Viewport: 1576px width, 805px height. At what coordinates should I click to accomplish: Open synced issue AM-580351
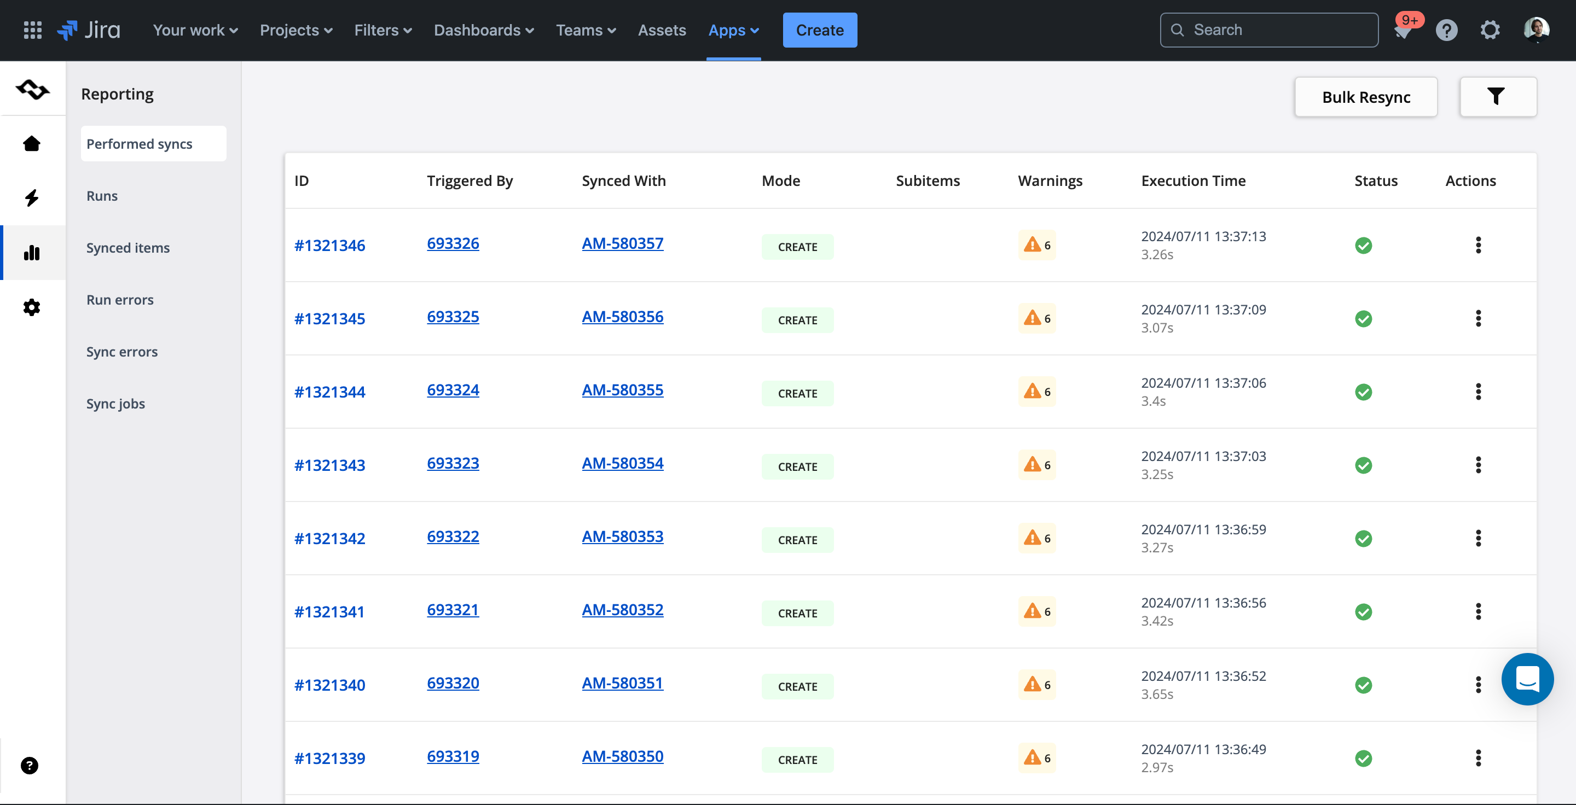tap(622, 682)
